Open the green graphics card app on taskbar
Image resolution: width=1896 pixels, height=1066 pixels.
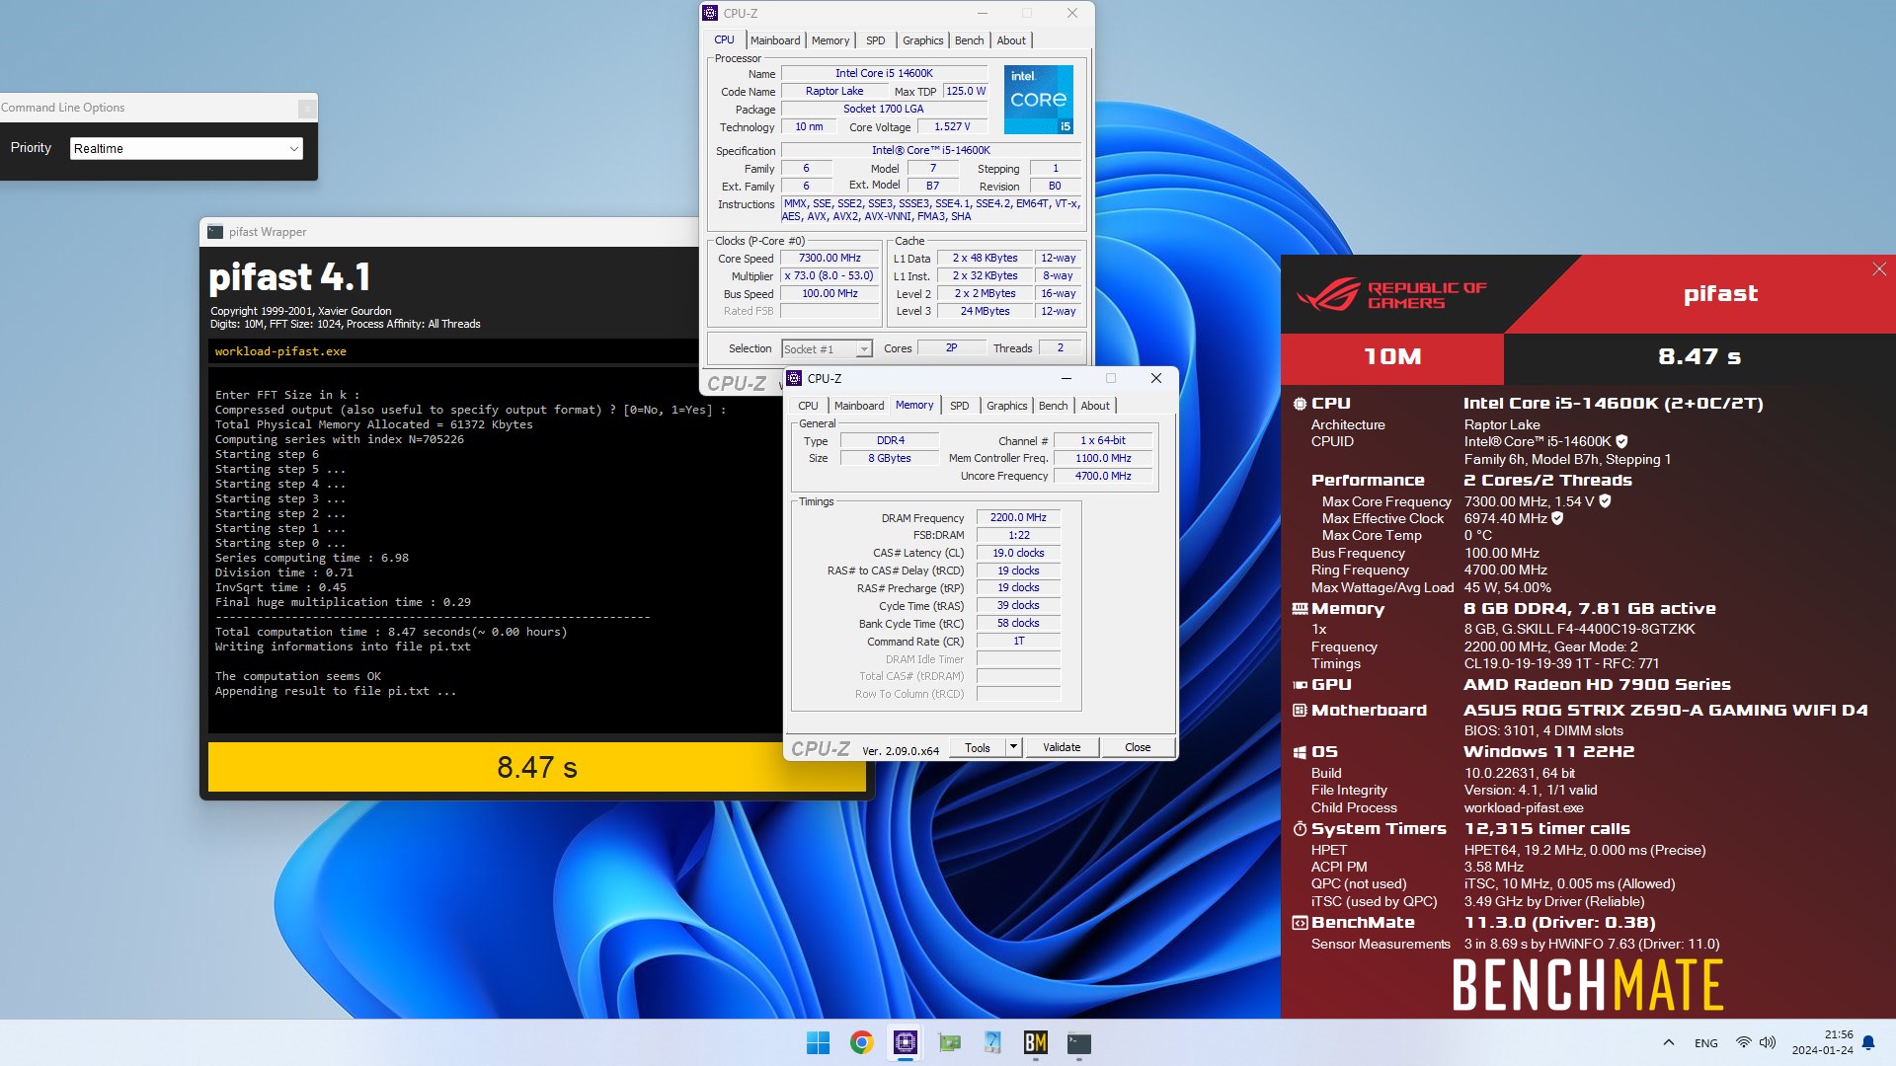(949, 1042)
